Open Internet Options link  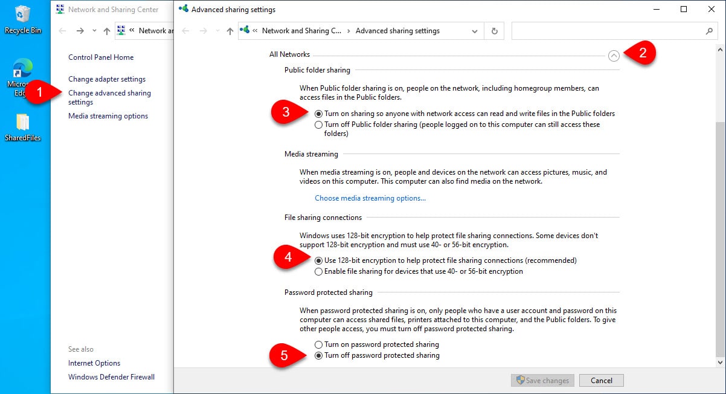94,363
